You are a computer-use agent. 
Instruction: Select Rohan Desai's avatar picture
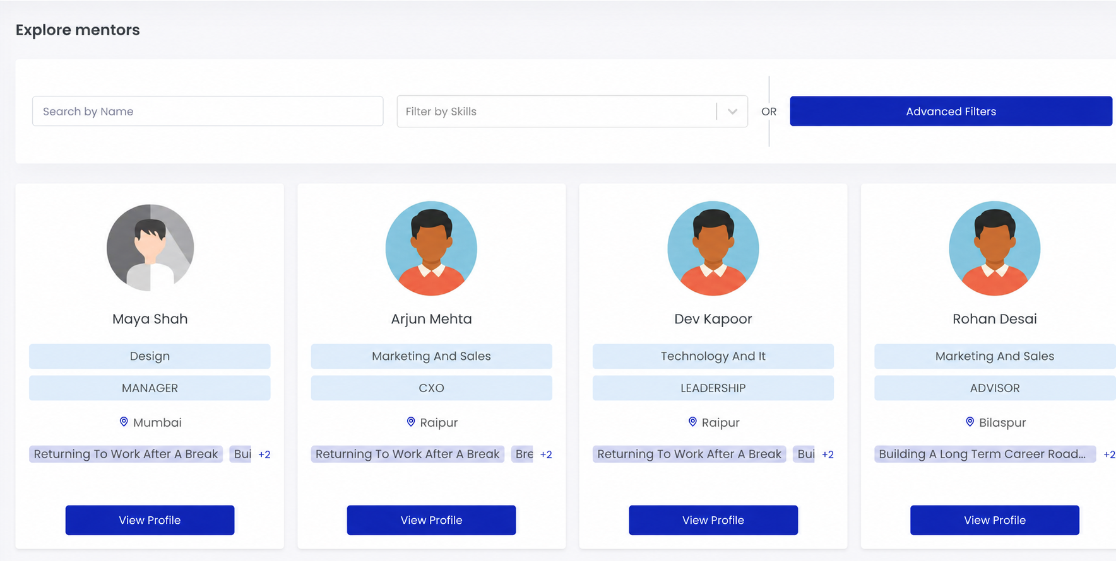[995, 248]
